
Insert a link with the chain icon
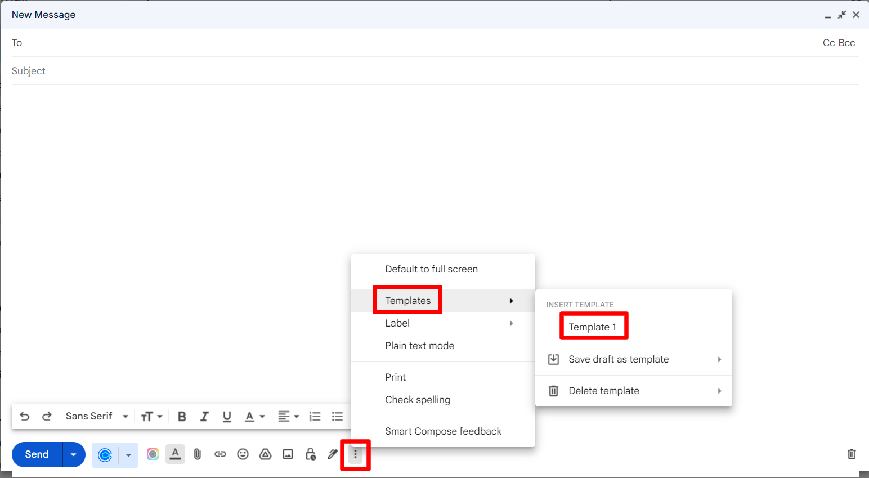[x=220, y=454]
